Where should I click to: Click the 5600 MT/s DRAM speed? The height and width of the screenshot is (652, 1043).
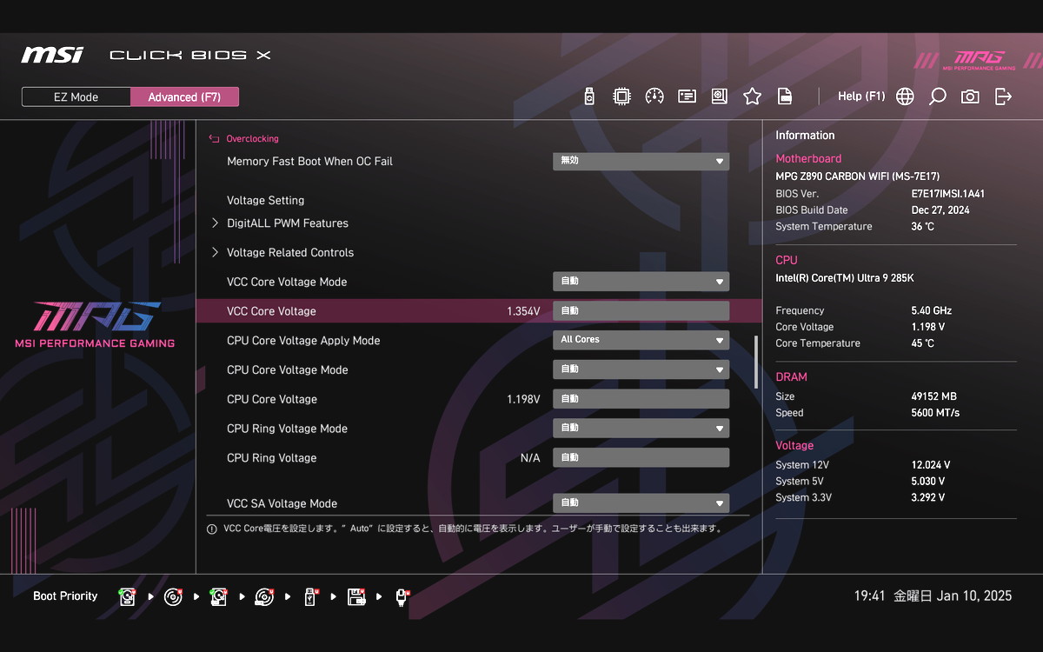point(935,413)
